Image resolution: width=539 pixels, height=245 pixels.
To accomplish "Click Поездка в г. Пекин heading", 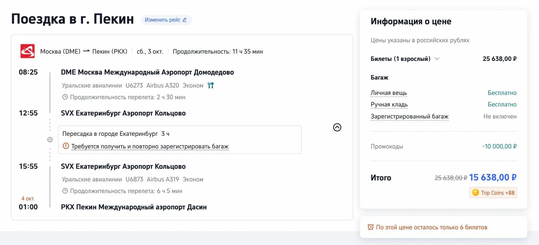I will (72, 19).
